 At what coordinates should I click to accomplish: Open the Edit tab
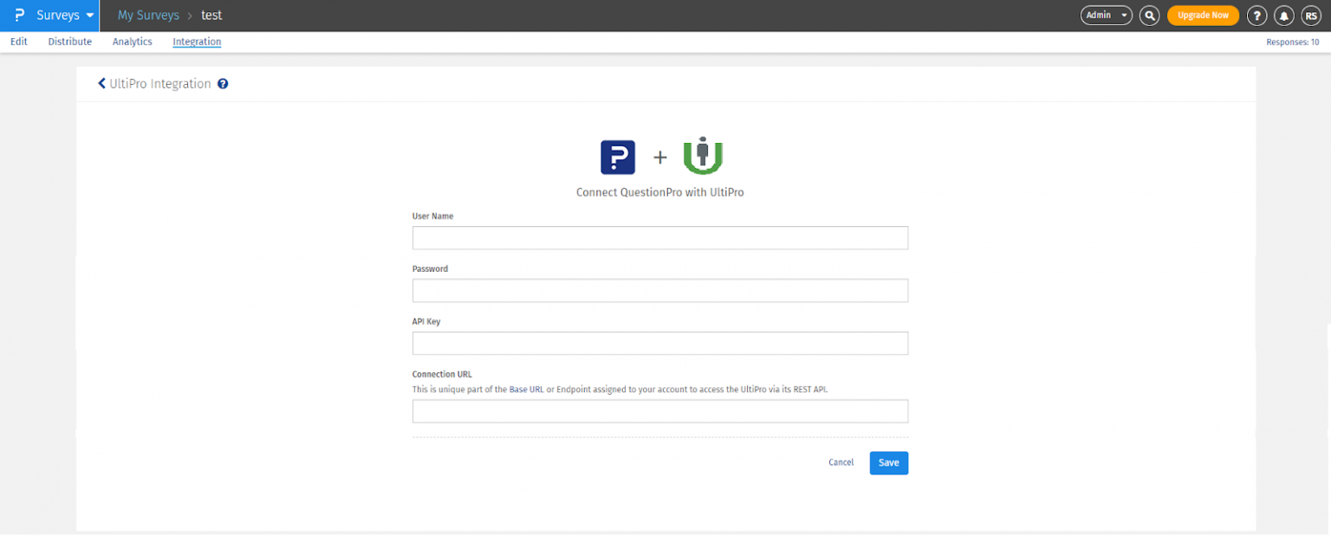18,41
